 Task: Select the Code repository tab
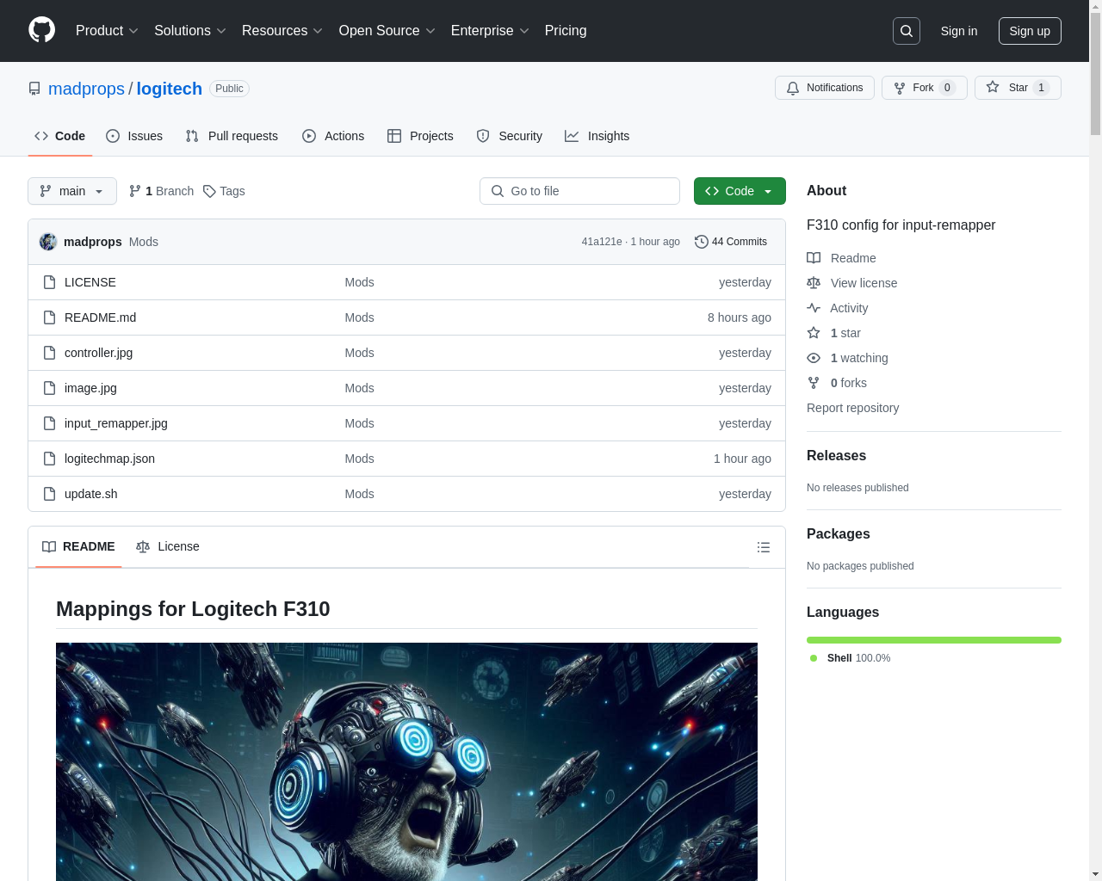point(59,136)
